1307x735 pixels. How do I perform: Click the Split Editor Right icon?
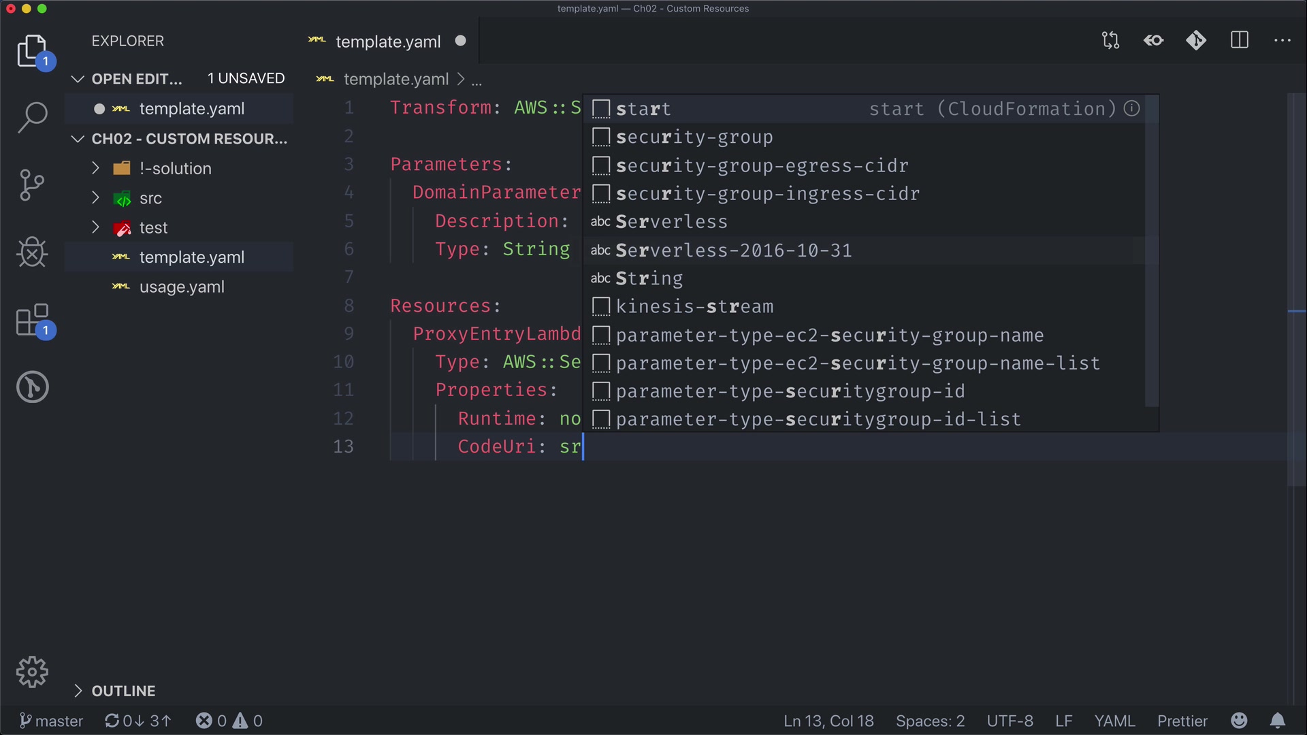[1240, 40]
